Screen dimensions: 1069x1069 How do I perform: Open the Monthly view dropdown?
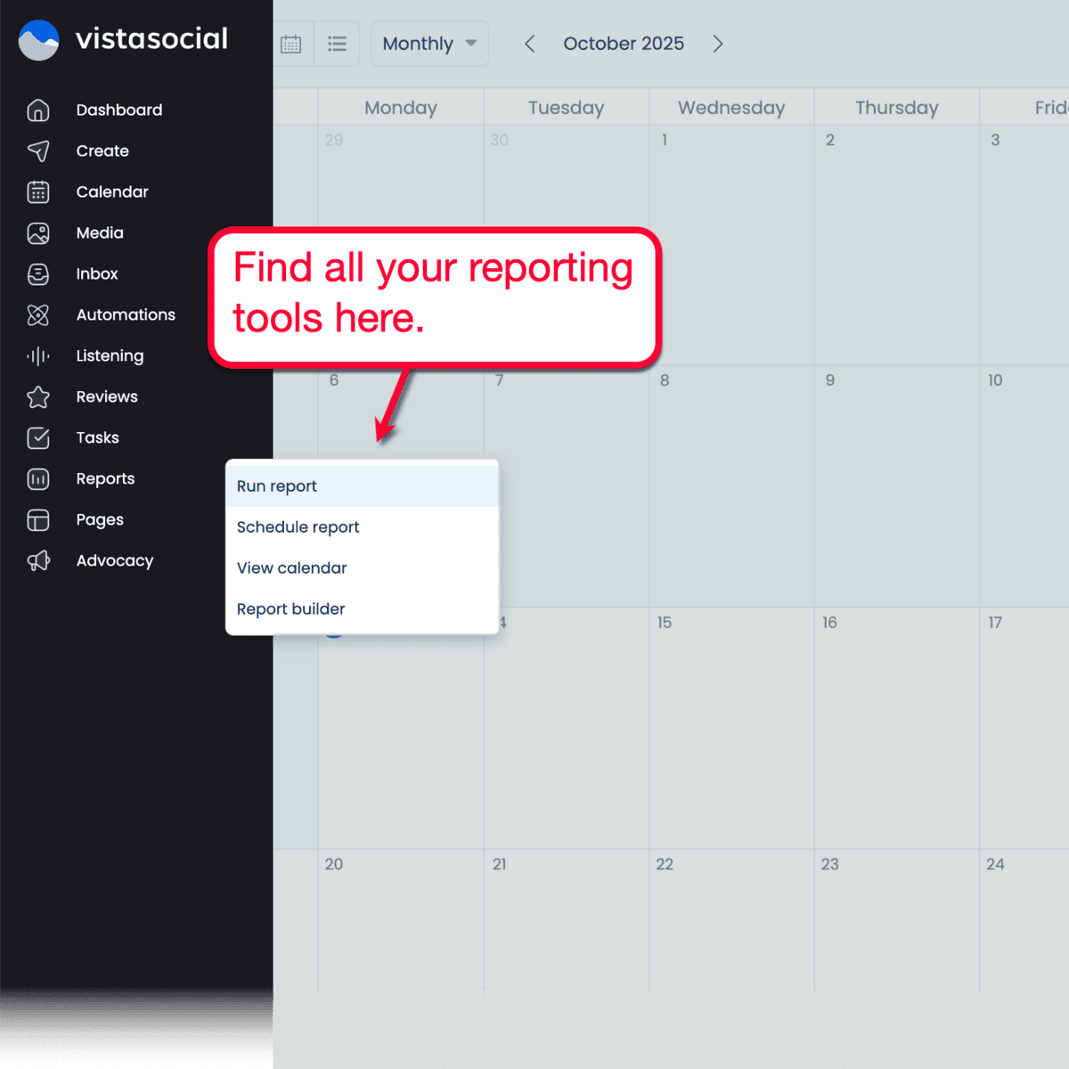click(x=429, y=43)
